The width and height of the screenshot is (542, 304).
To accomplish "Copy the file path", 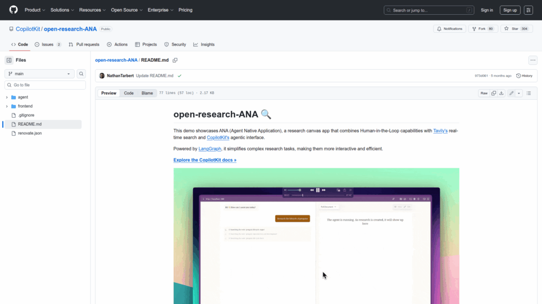I will [175, 60].
